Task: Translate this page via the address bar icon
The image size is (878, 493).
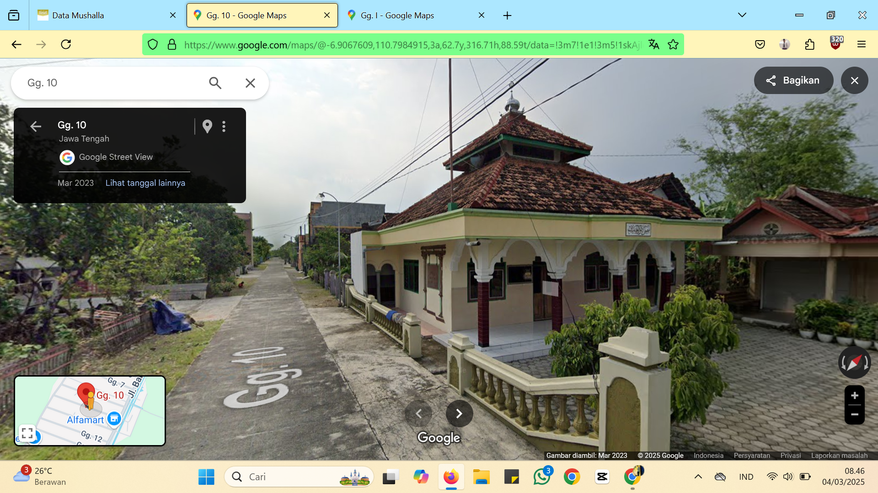Action: [x=653, y=44]
